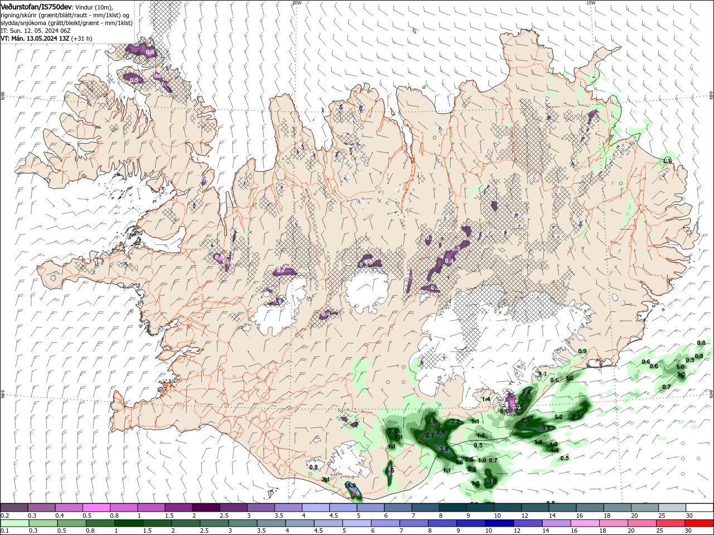Click the 'slydda/snjókoma' legend description line
This screenshot has height=535, width=714.
(66, 23)
